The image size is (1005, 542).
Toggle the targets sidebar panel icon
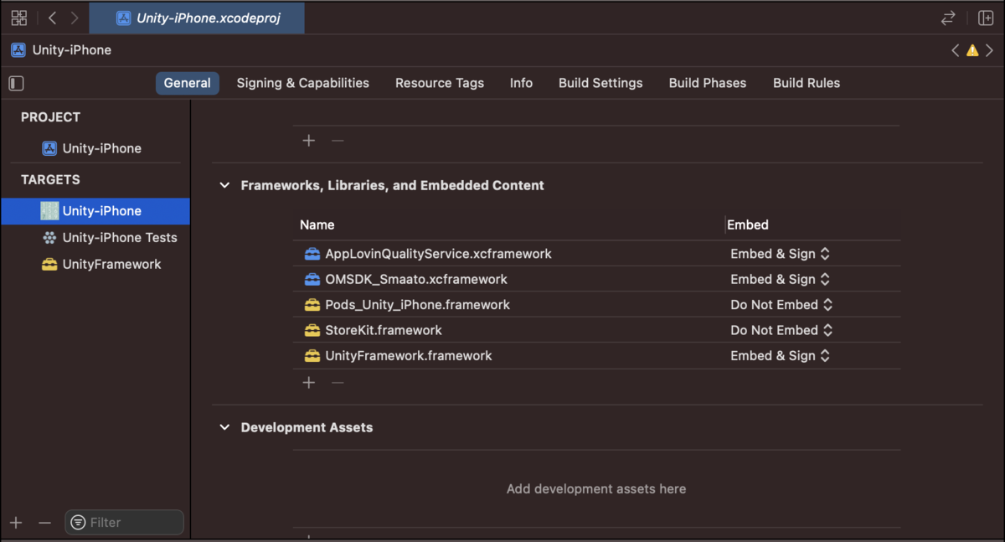[16, 83]
